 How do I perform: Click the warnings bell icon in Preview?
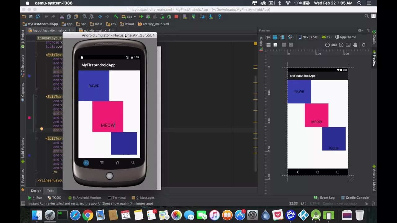tap(364, 45)
